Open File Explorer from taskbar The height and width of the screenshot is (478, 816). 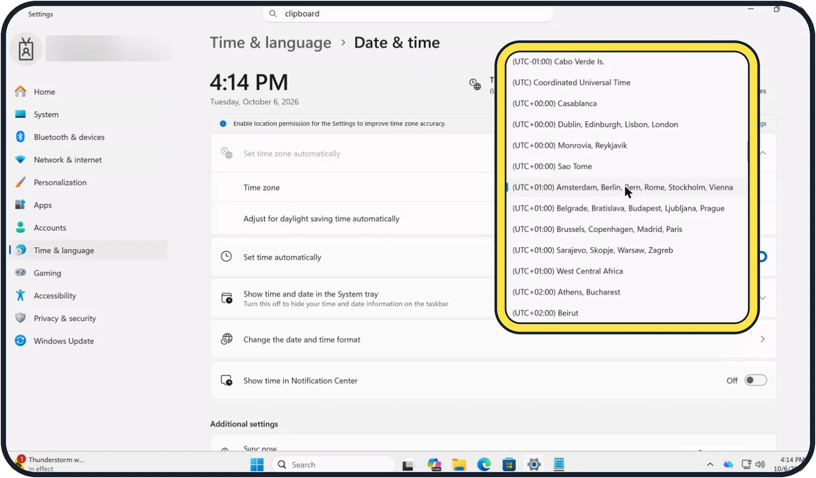click(x=459, y=464)
